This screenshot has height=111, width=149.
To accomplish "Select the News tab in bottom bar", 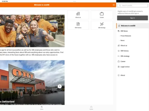I will click(42, 108).
